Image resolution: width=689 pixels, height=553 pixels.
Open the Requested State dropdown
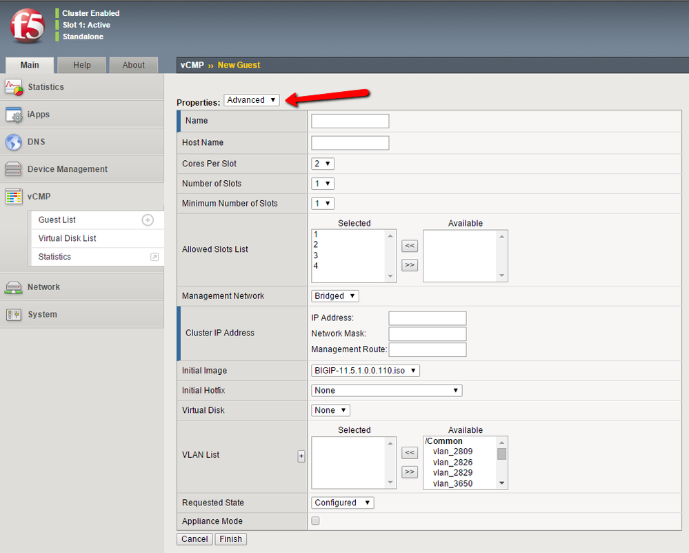click(x=343, y=503)
